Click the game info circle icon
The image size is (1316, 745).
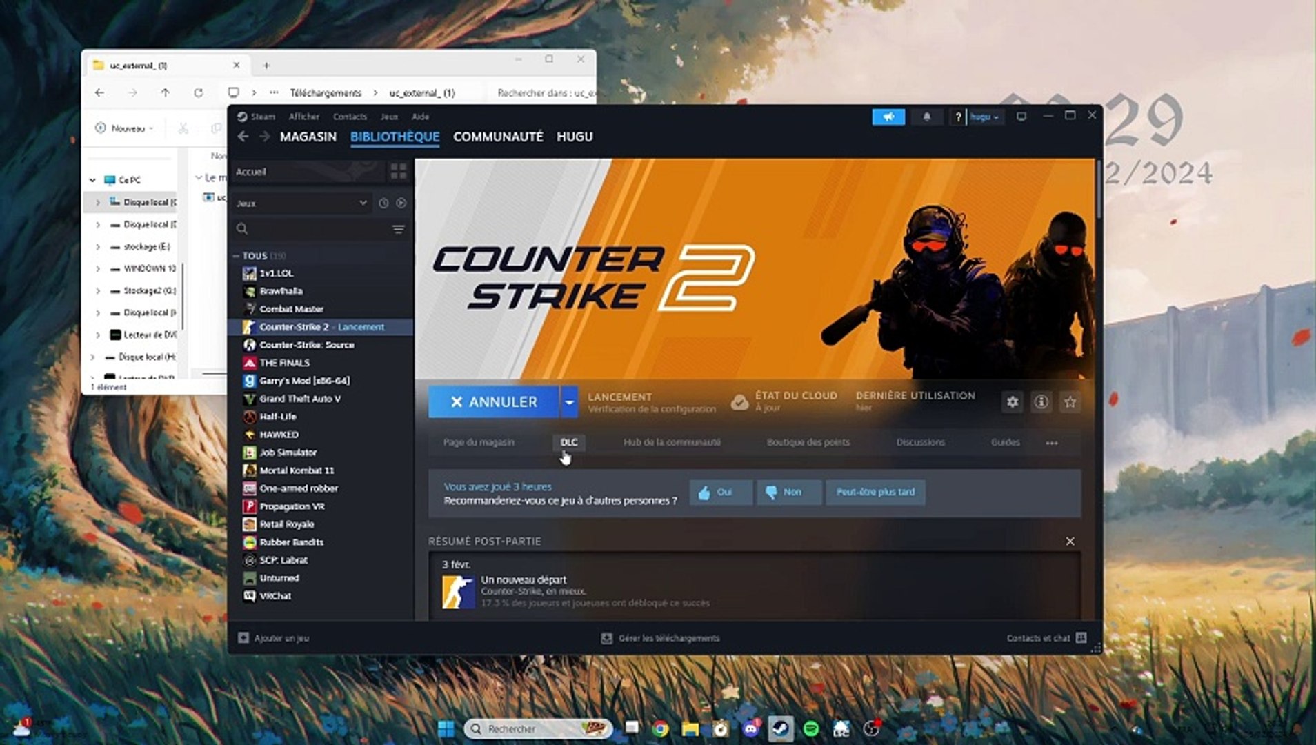[x=1041, y=401]
